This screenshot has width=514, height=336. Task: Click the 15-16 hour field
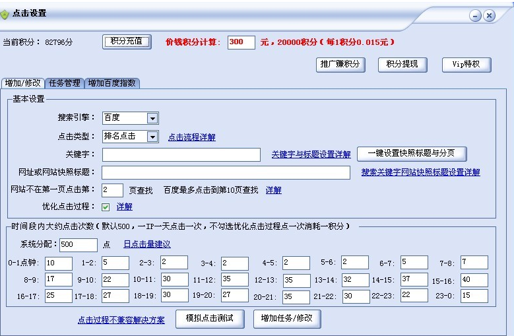click(474, 280)
